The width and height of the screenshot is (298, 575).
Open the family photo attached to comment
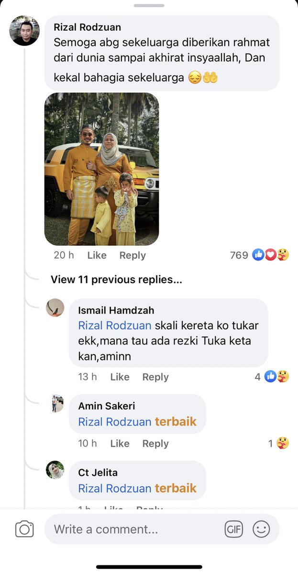[x=101, y=169]
